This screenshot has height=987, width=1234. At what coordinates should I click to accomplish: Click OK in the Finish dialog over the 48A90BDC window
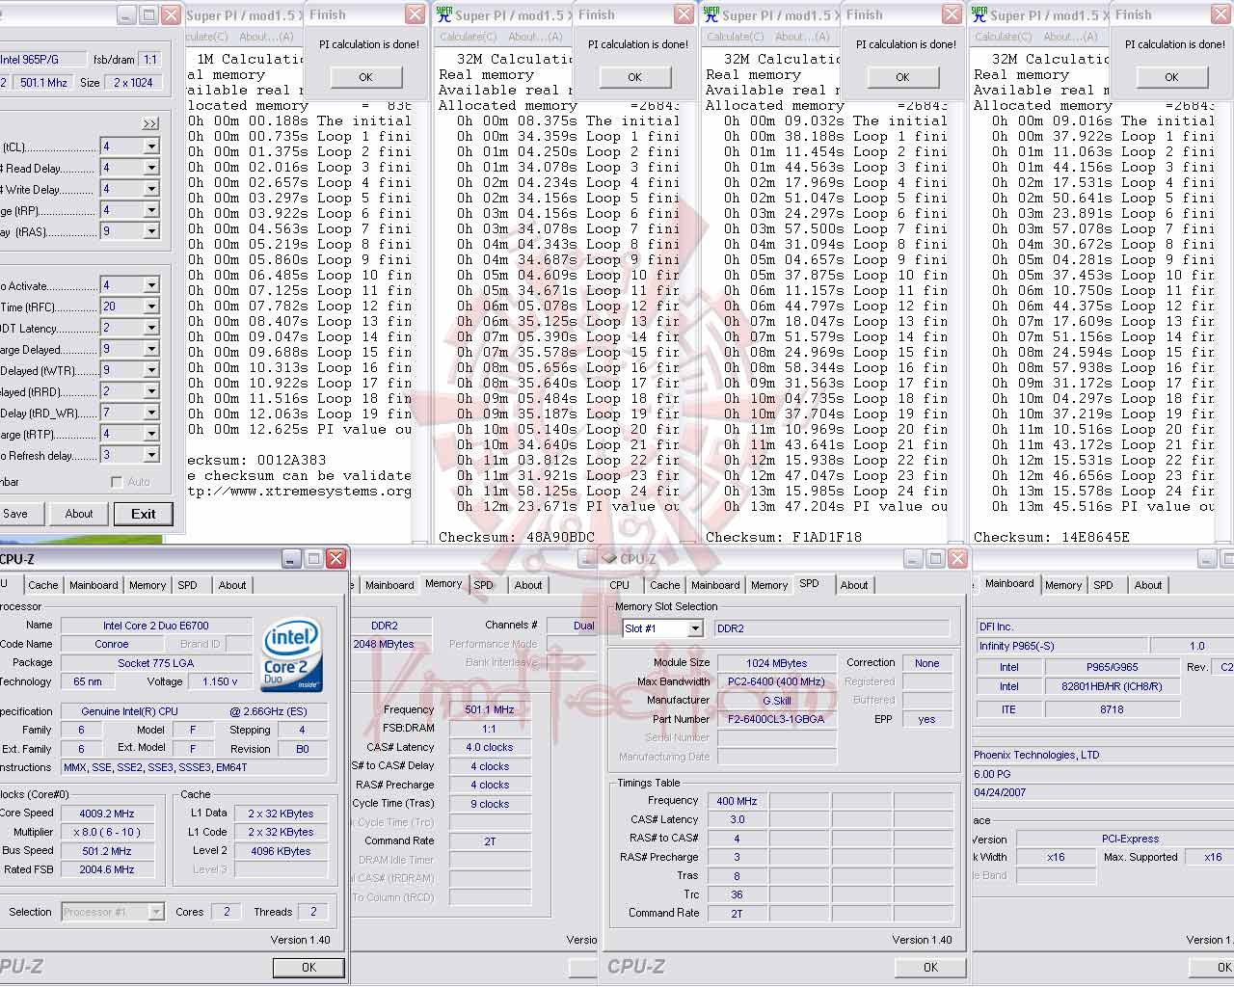(634, 77)
